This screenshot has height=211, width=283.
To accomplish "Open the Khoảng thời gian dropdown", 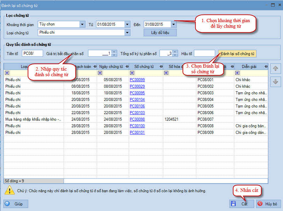I will pos(82,24).
